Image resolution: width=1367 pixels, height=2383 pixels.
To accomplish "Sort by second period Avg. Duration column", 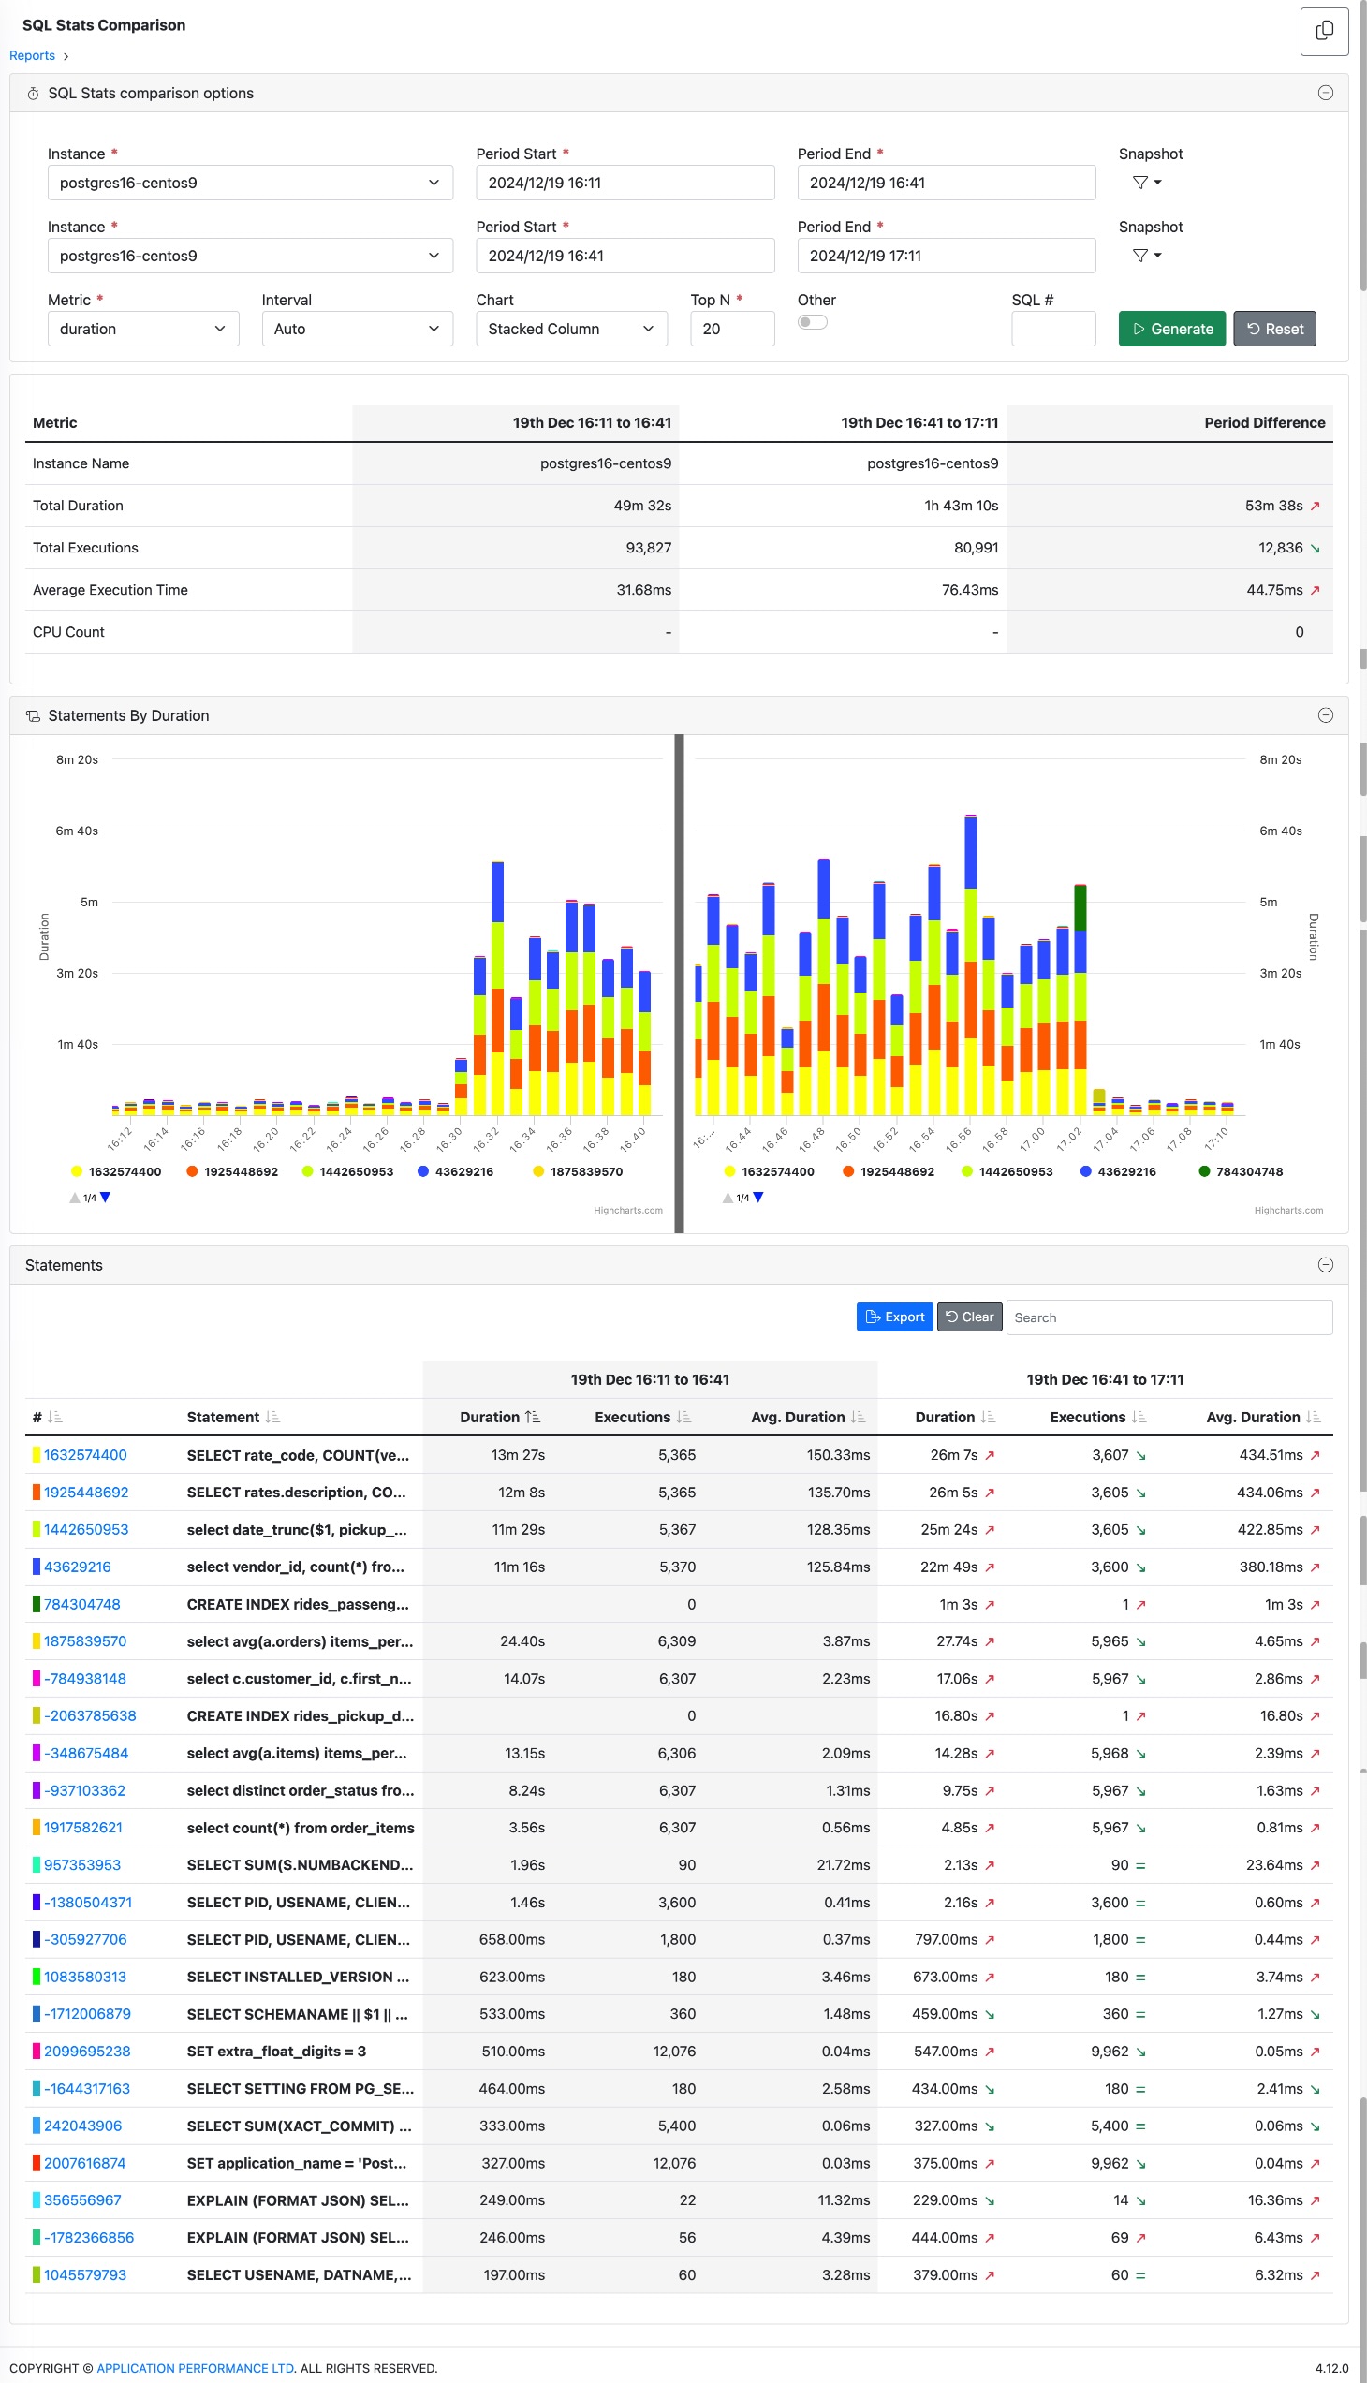I will 1263,1416.
